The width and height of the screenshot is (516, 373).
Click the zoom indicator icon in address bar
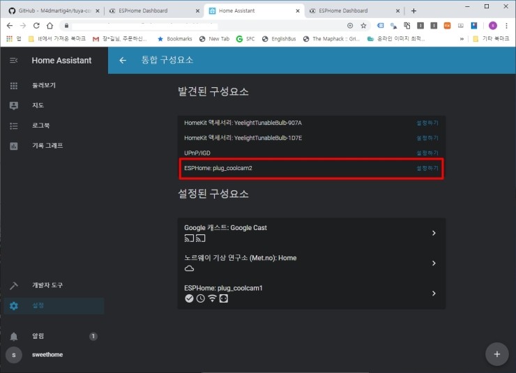pyautogui.click(x=350, y=25)
